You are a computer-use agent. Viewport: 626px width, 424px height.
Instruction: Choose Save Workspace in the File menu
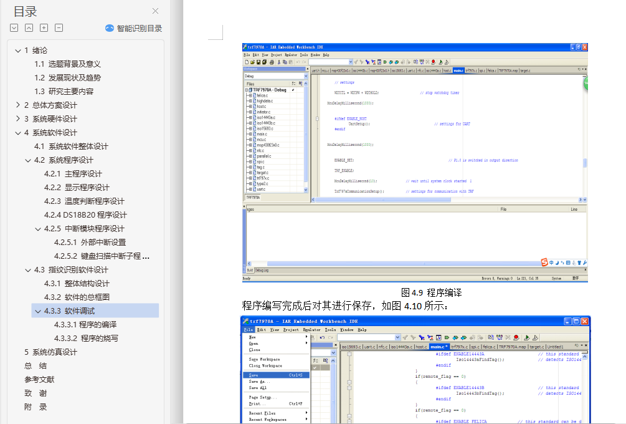click(x=264, y=359)
